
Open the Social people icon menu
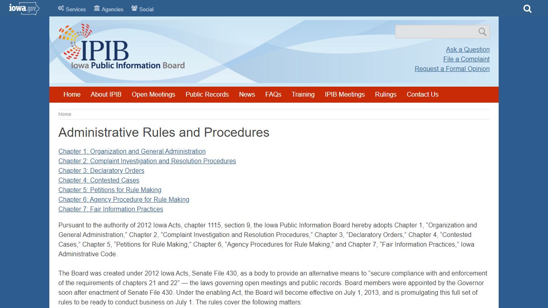[x=142, y=9]
